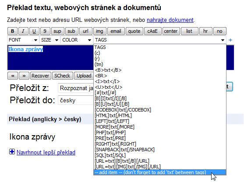The width and height of the screenshot is (244, 185).
Task: Click the blue plus icon beside TAGS
Action: tap(230, 40)
